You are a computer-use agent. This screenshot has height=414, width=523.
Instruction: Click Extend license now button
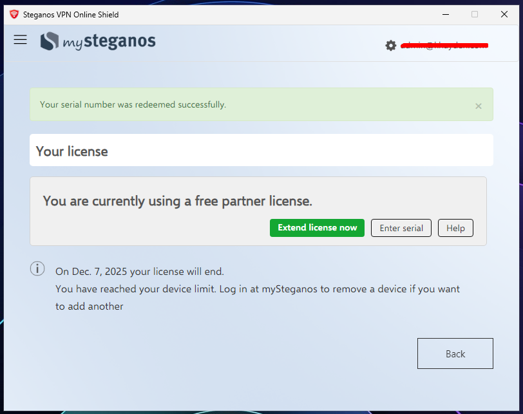click(317, 228)
